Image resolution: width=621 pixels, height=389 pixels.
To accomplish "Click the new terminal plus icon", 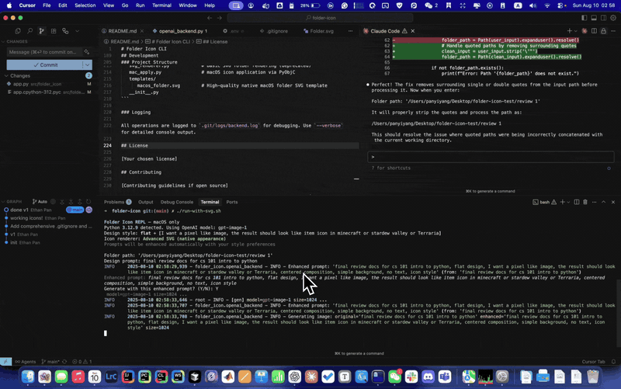I will (562, 202).
